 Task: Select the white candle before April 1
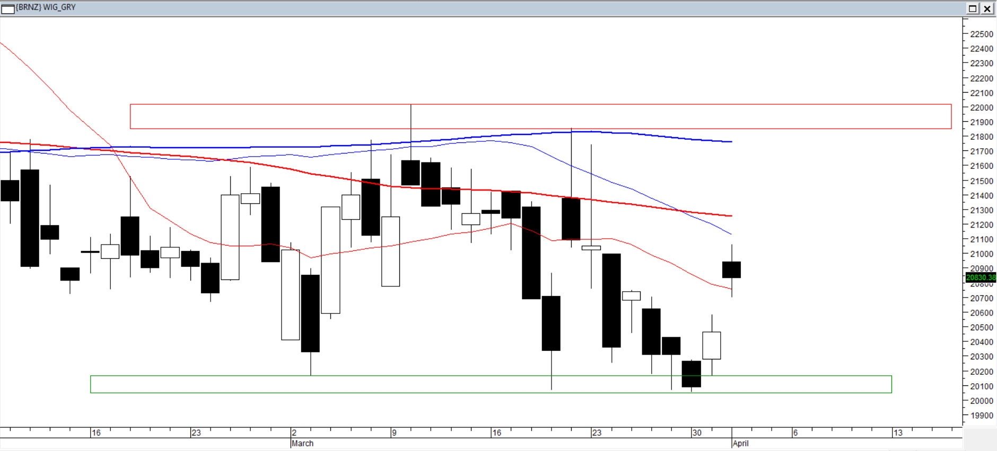tap(712, 345)
